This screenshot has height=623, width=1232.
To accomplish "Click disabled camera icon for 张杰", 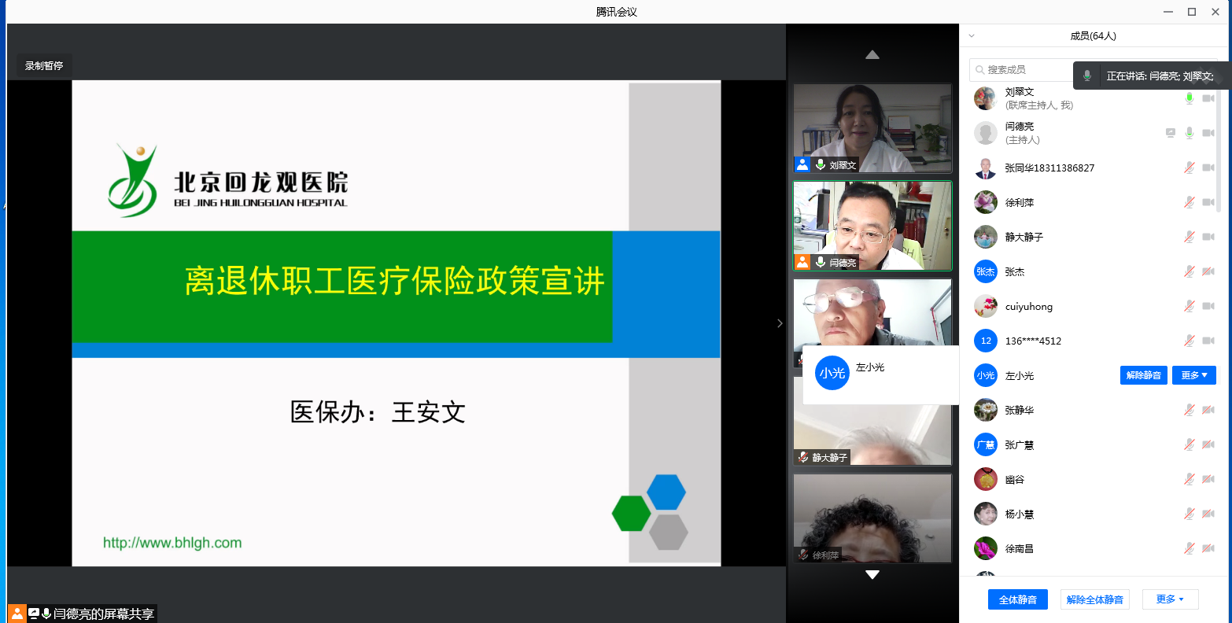I will point(1208,271).
